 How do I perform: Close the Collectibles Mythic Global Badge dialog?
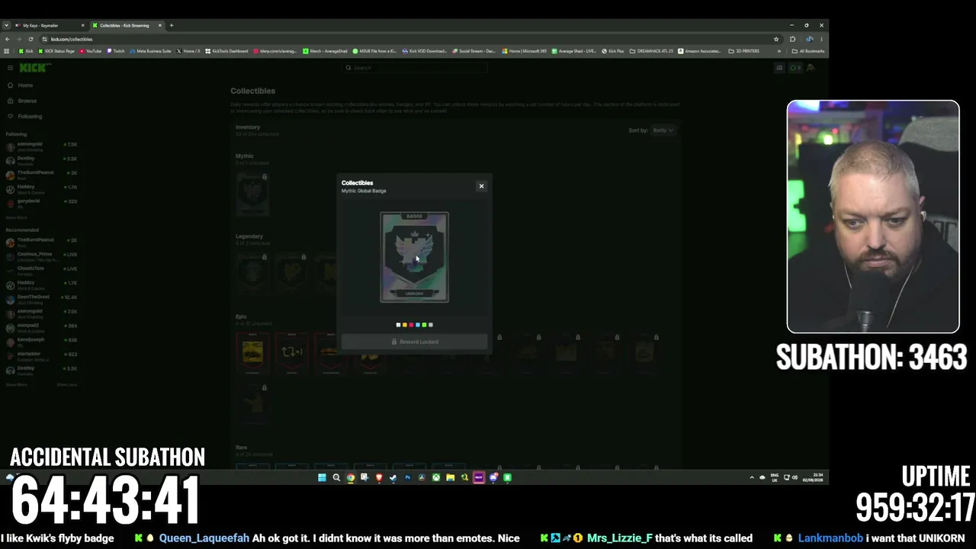481,186
